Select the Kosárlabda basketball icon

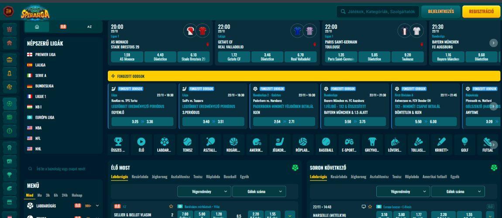coord(234,144)
